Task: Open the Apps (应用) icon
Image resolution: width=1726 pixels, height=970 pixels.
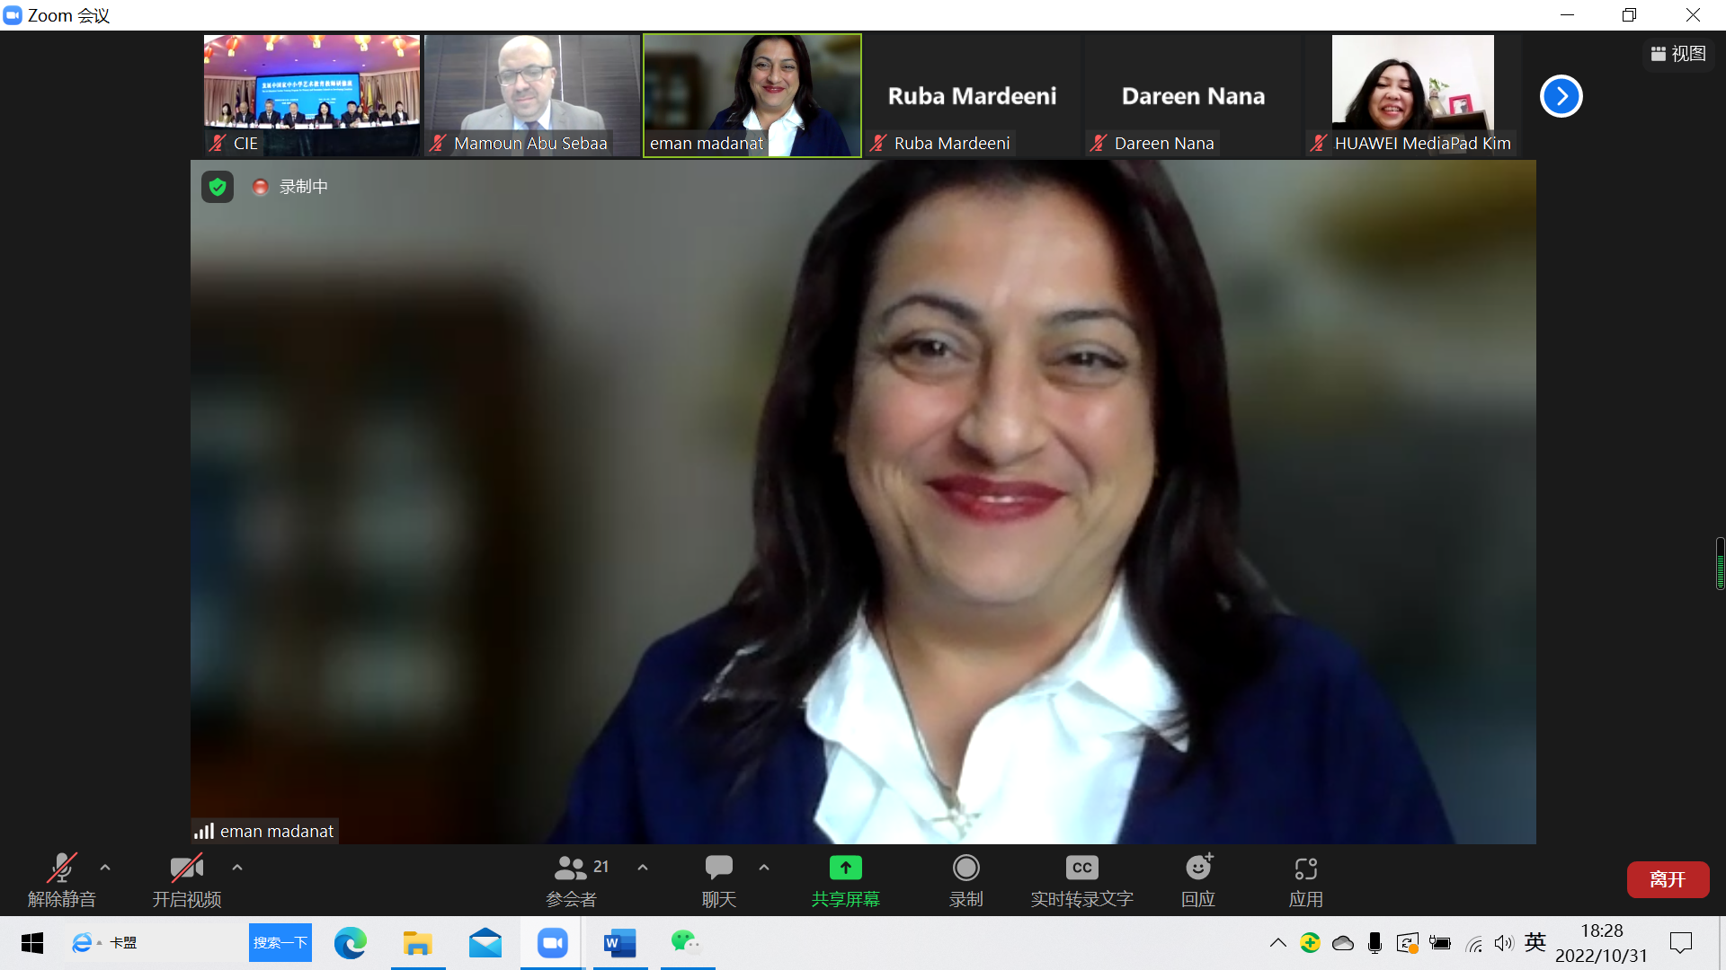Action: tap(1305, 868)
